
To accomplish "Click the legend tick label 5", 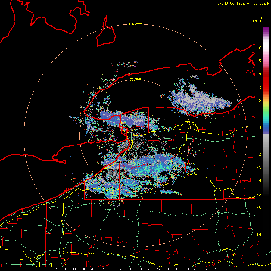I will coord(260,61).
